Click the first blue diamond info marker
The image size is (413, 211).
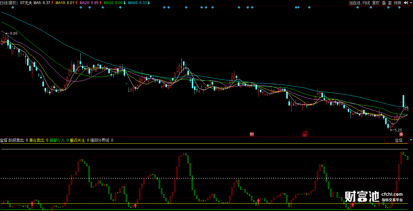tap(12, 8)
